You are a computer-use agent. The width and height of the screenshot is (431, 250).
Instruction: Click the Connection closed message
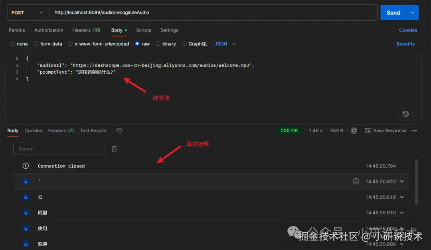61,166
